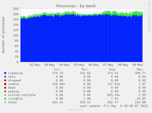The height and width of the screenshot is (113, 152).
Task: Click sleeping minimum value 143.66
Action: (x=85, y=73)
